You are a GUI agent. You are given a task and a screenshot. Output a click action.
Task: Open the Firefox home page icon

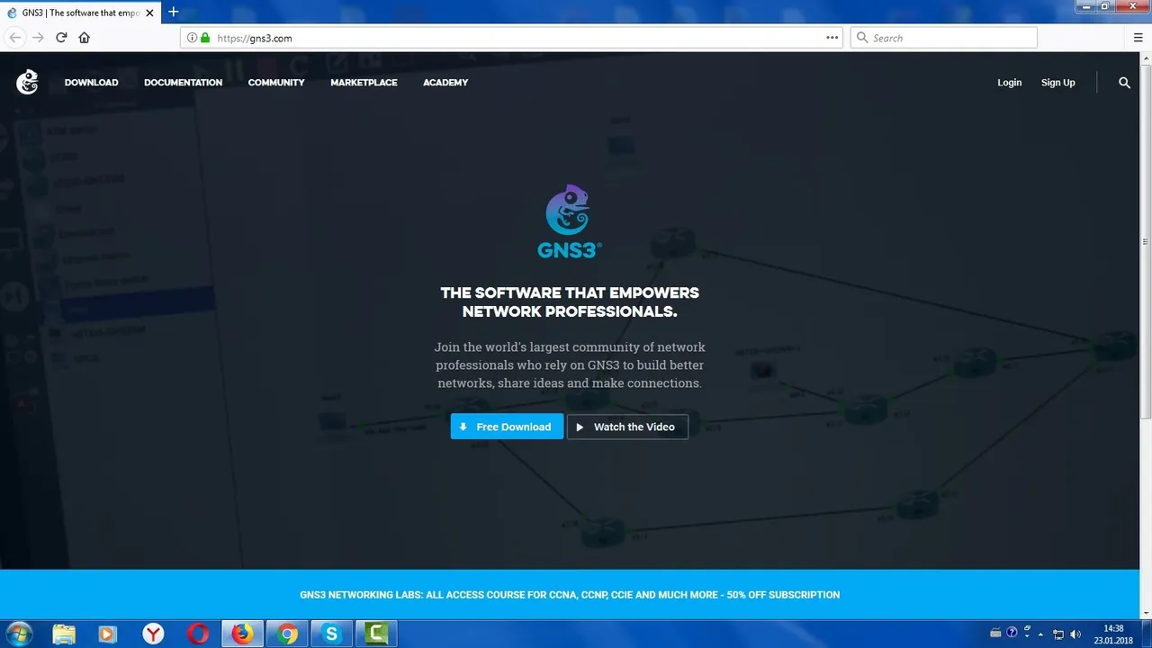[x=85, y=38]
